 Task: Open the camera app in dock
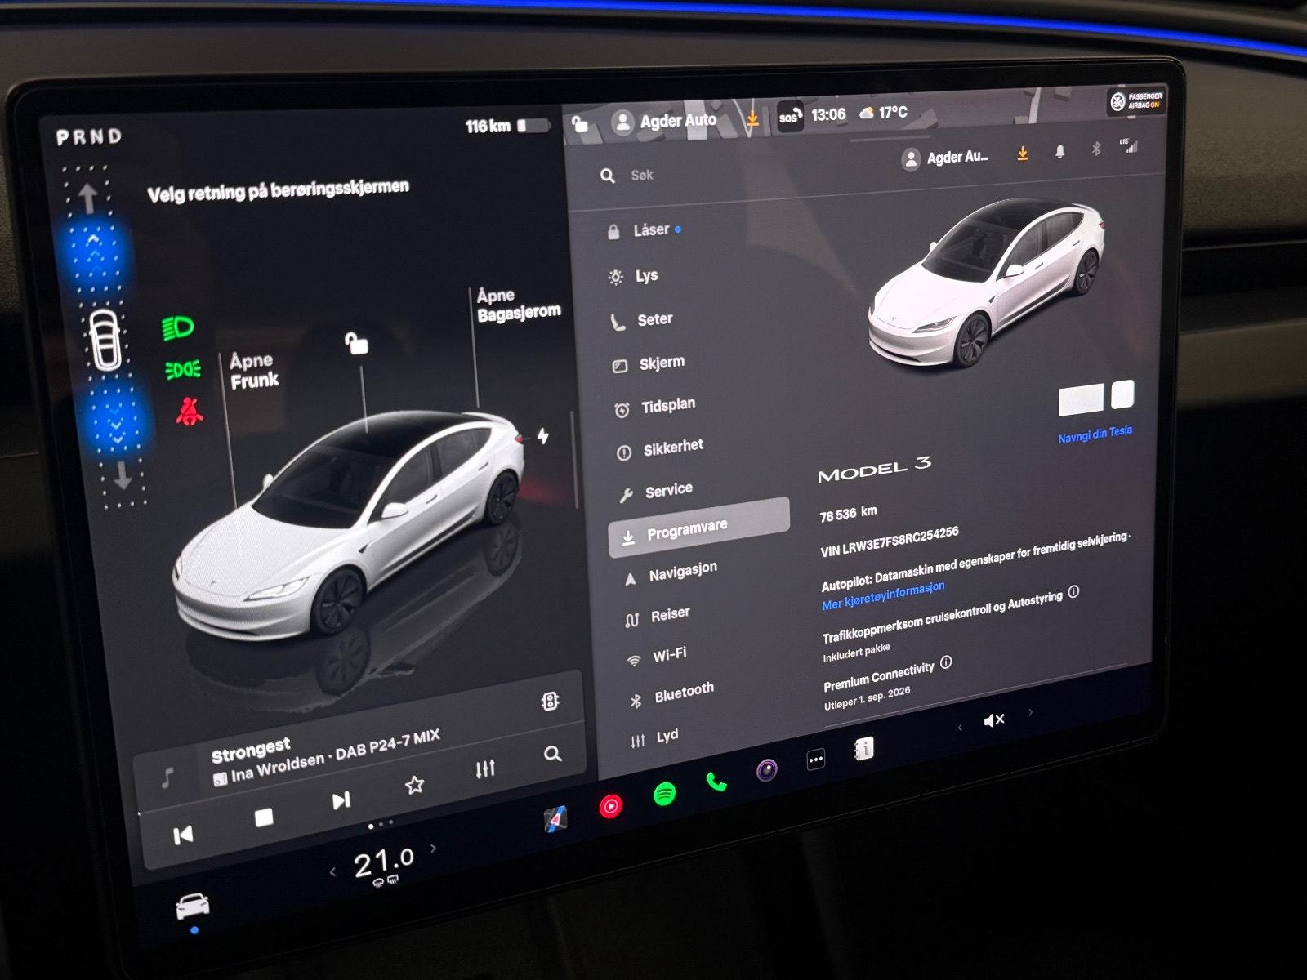click(766, 770)
